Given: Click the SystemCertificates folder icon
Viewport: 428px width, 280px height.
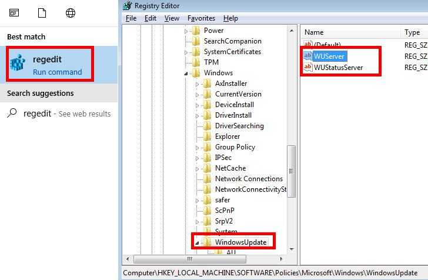Looking at the screenshot, I should (x=196, y=52).
